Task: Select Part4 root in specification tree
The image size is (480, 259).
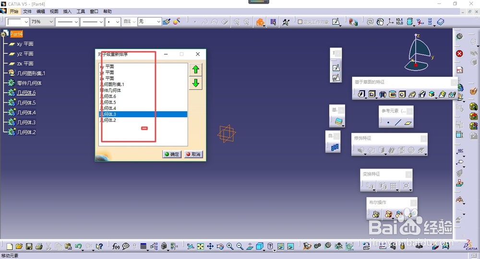Action: (x=16, y=34)
